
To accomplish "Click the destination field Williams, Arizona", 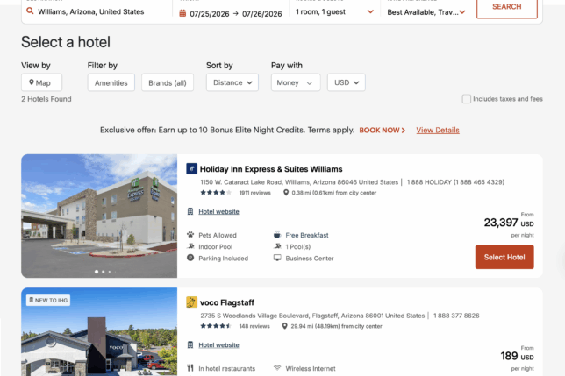I will 91,11.
